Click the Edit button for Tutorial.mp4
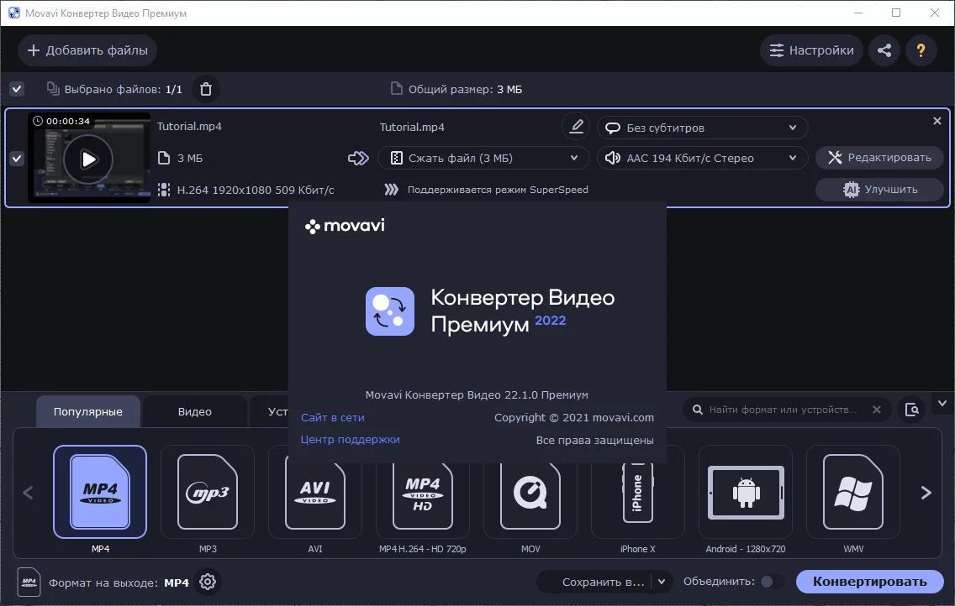The image size is (955, 606). point(879,158)
